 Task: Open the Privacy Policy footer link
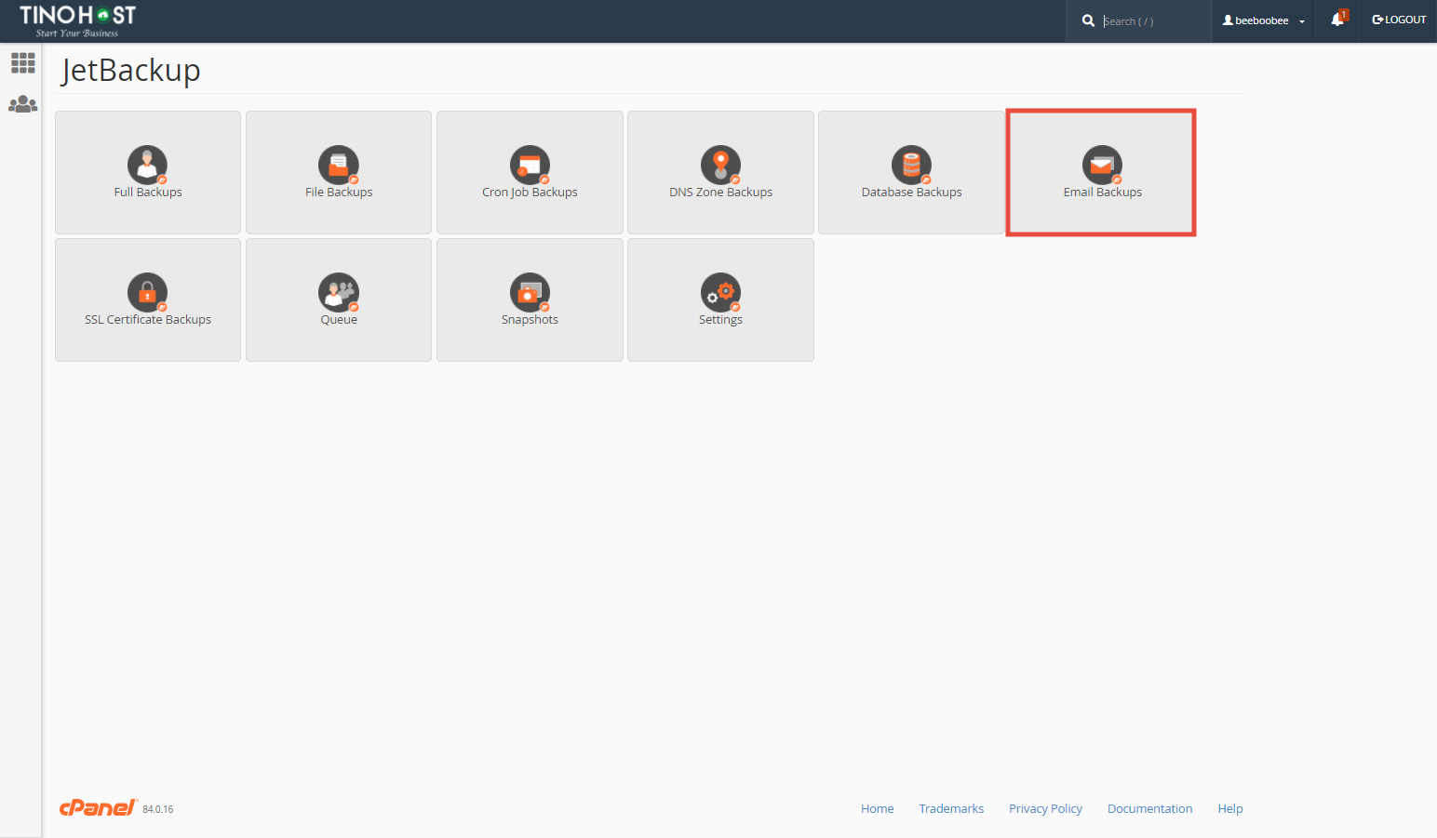(x=1045, y=808)
